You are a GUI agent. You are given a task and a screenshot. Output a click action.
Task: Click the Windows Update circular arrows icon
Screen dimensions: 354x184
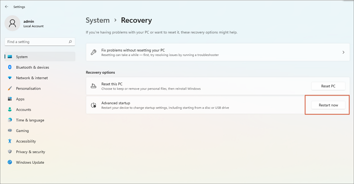10,162
